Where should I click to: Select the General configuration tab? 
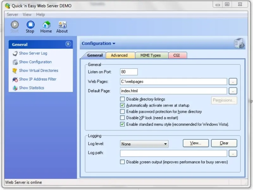click(95, 55)
